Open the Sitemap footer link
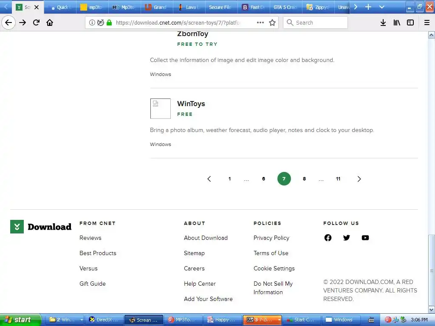This screenshot has height=326, width=435. [194, 253]
